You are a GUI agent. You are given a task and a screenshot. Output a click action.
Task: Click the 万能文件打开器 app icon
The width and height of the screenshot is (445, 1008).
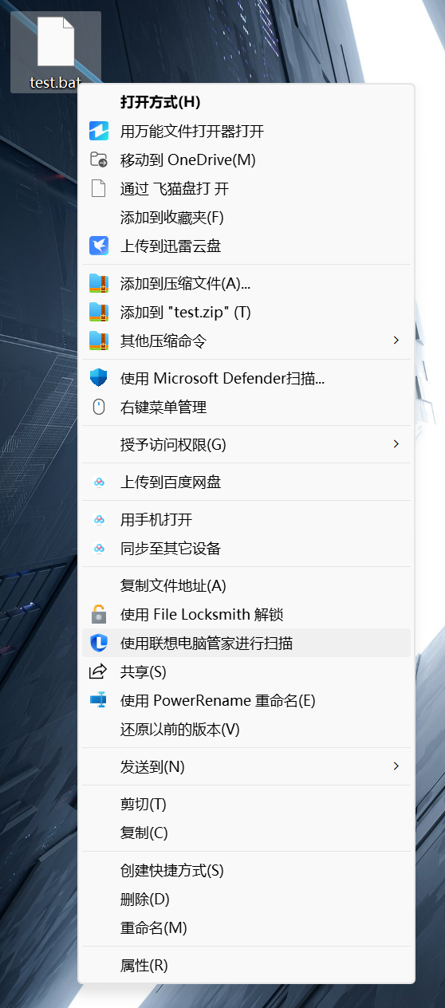click(x=98, y=131)
